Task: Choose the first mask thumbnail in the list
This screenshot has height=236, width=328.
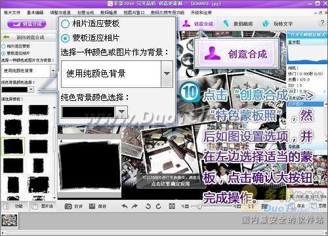Action: click(13, 110)
